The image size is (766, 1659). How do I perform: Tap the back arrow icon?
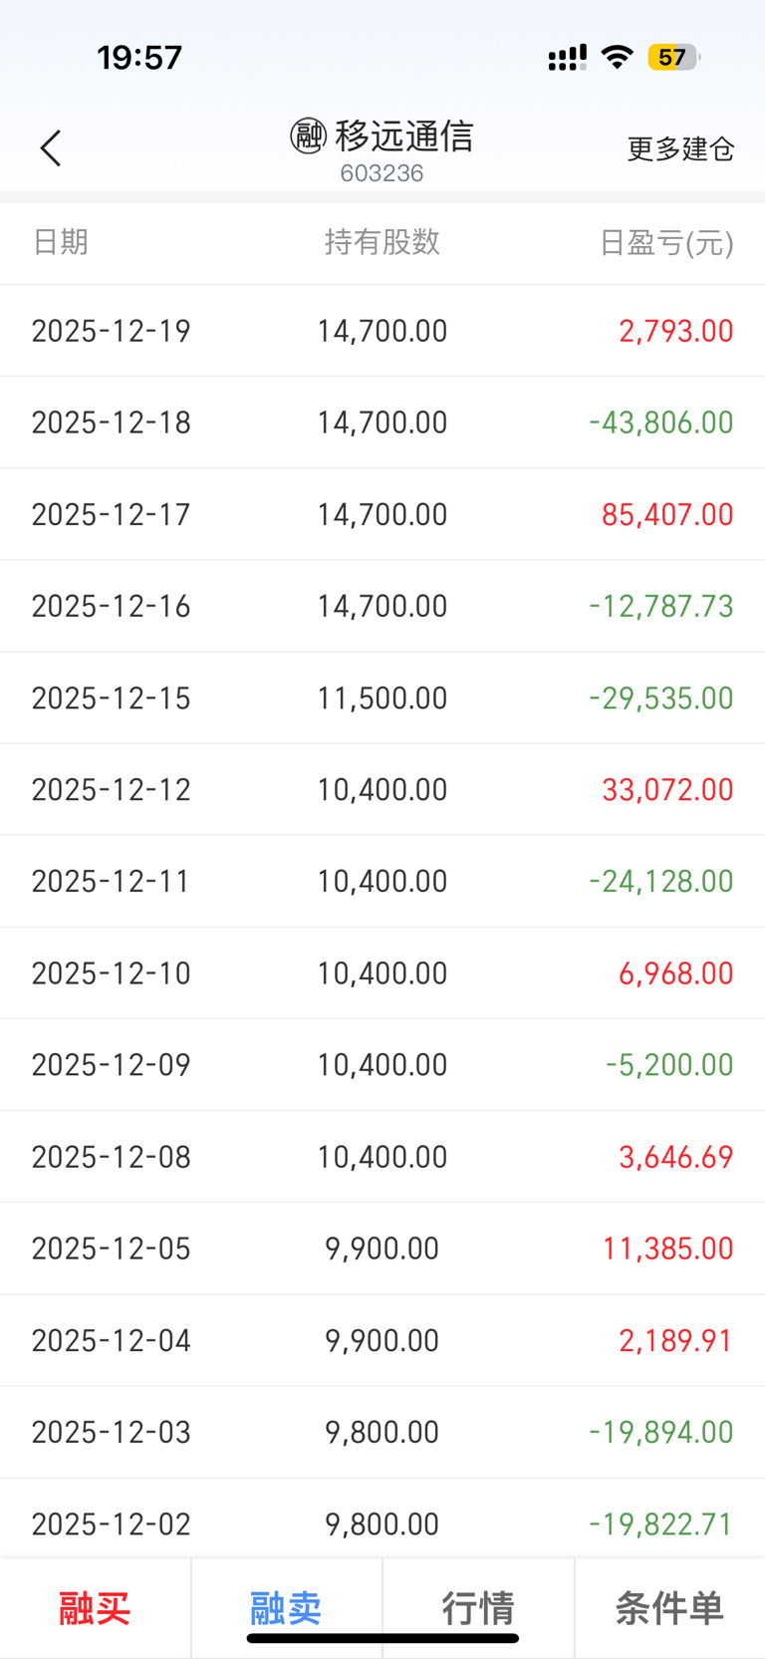[51, 148]
